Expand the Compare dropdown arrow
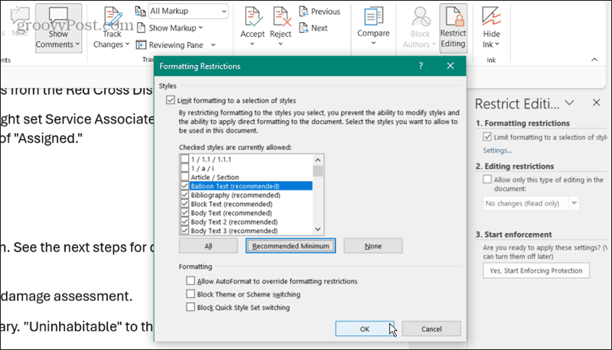The width and height of the screenshot is (612, 350). pos(373,43)
